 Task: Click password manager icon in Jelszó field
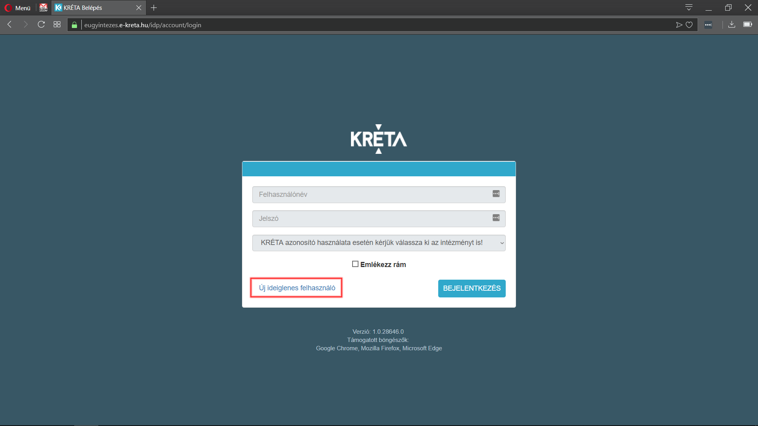coord(496,218)
